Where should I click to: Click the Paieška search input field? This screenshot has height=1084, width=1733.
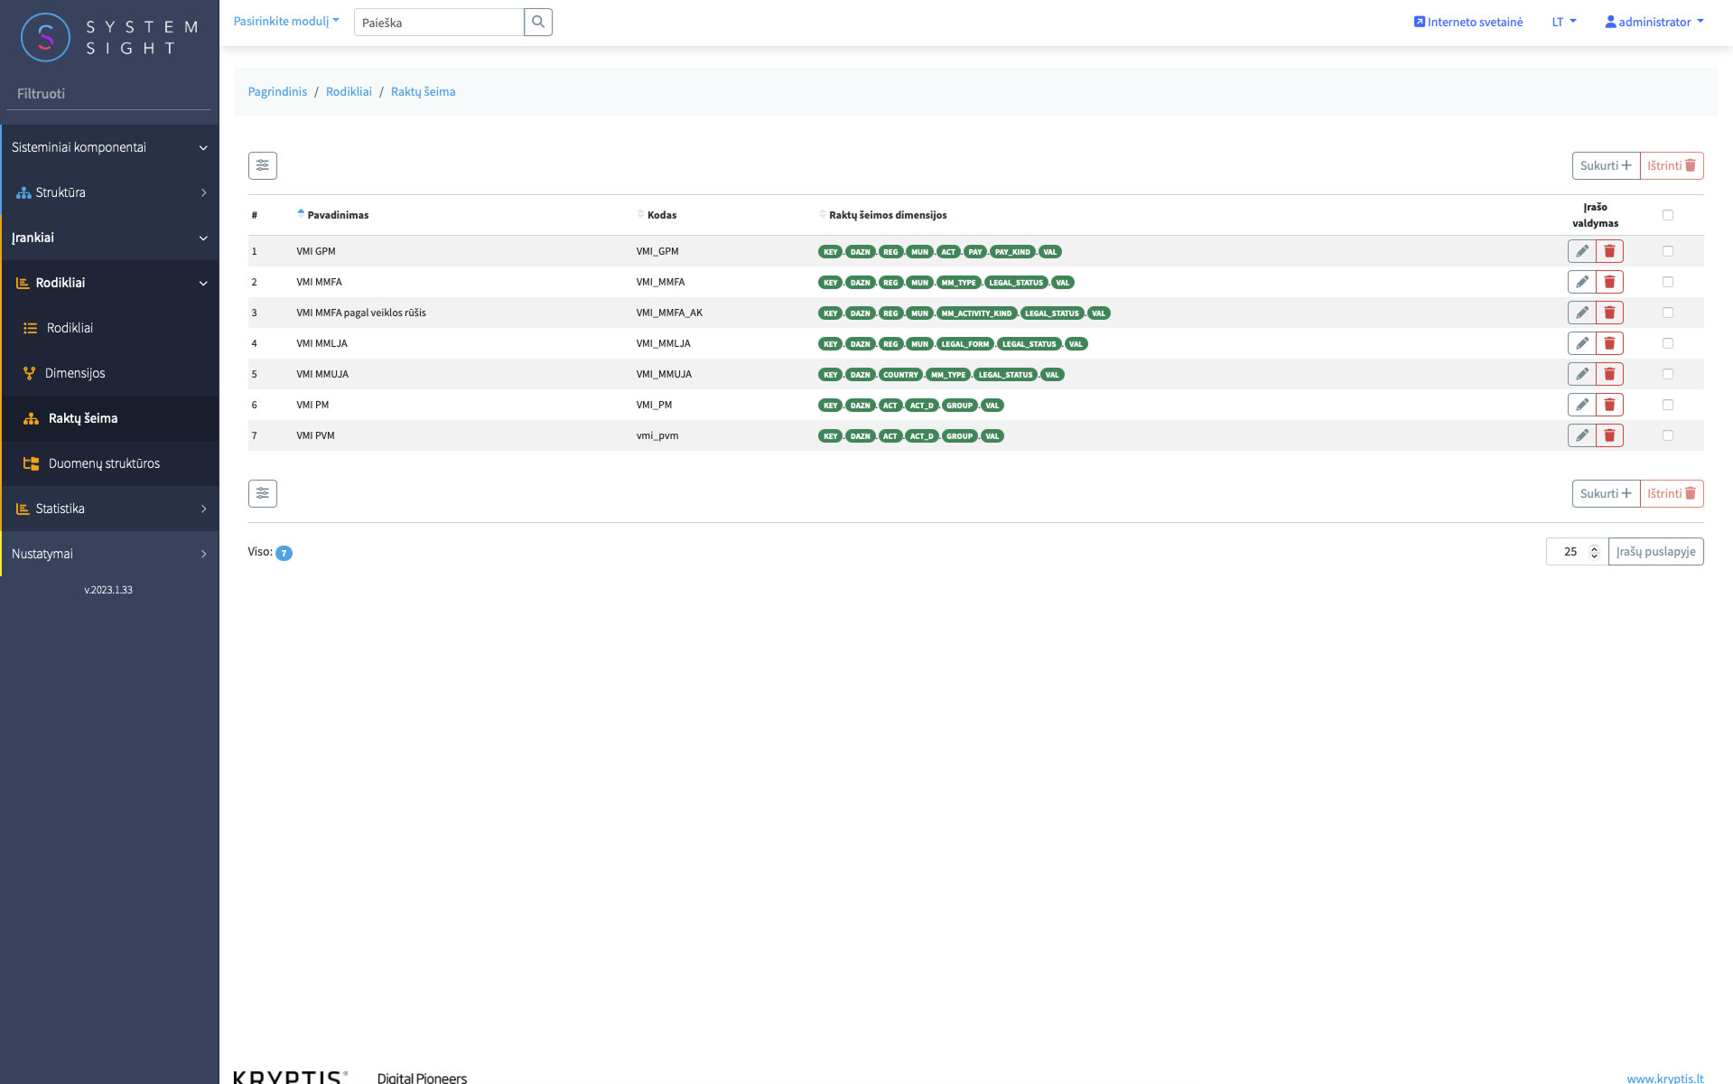[439, 23]
